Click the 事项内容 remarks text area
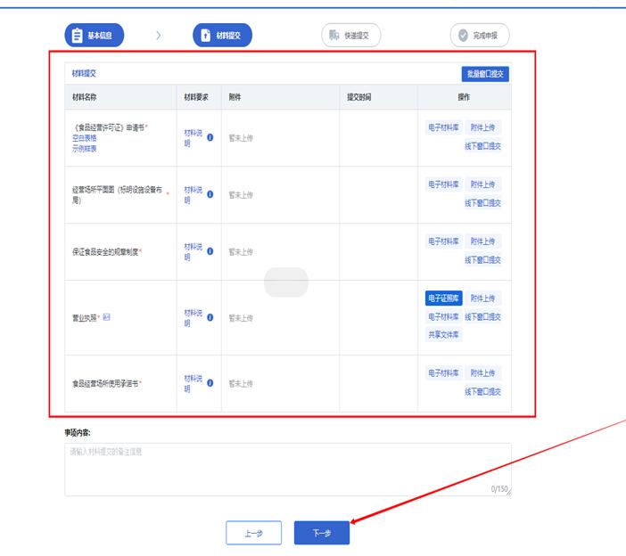The image size is (626, 556). [287, 469]
